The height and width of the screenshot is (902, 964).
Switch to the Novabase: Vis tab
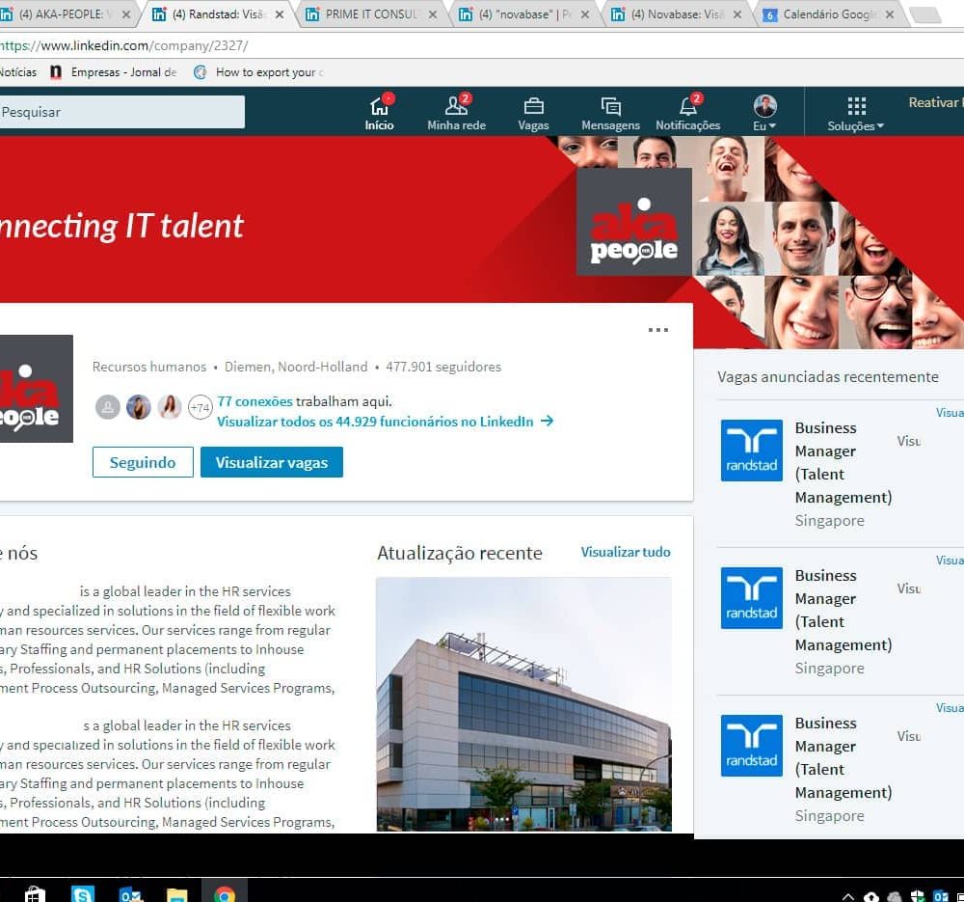click(x=679, y=14)
